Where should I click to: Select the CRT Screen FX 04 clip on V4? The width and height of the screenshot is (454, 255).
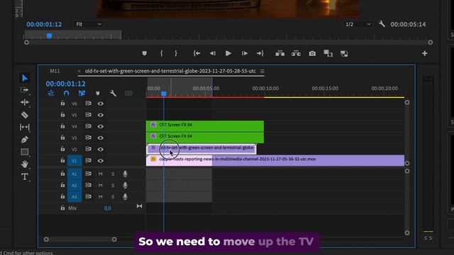[205, 126]
